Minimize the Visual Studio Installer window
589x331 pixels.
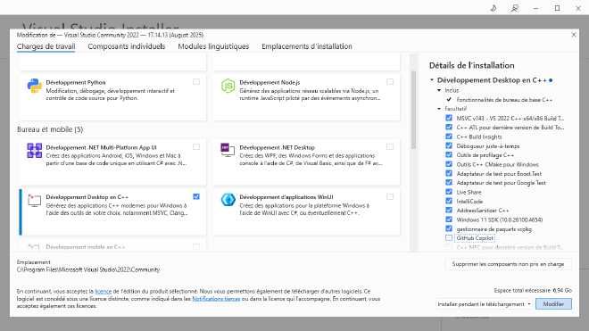click(x=536, y=8)
